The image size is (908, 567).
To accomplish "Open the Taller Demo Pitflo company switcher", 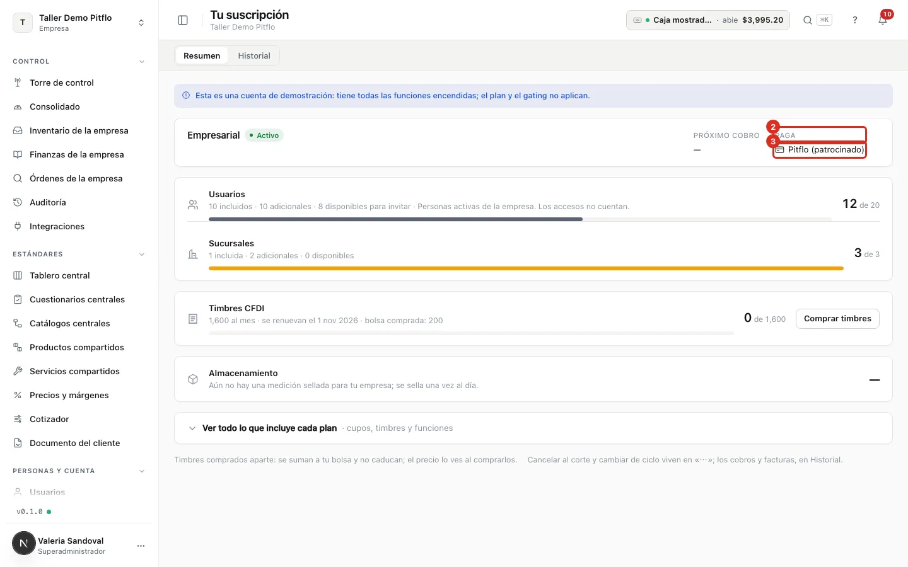I will point(79,23).
